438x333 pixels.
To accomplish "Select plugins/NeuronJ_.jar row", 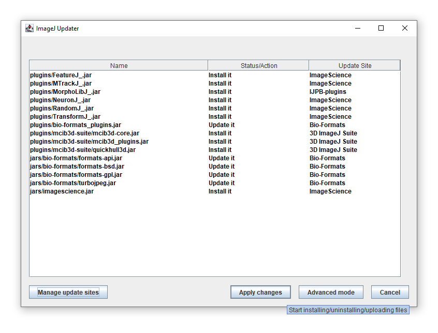I will pyautogui.click(x=214, y=100).
